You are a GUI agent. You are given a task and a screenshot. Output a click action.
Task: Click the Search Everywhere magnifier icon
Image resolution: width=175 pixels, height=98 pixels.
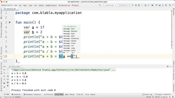point(170,5)
